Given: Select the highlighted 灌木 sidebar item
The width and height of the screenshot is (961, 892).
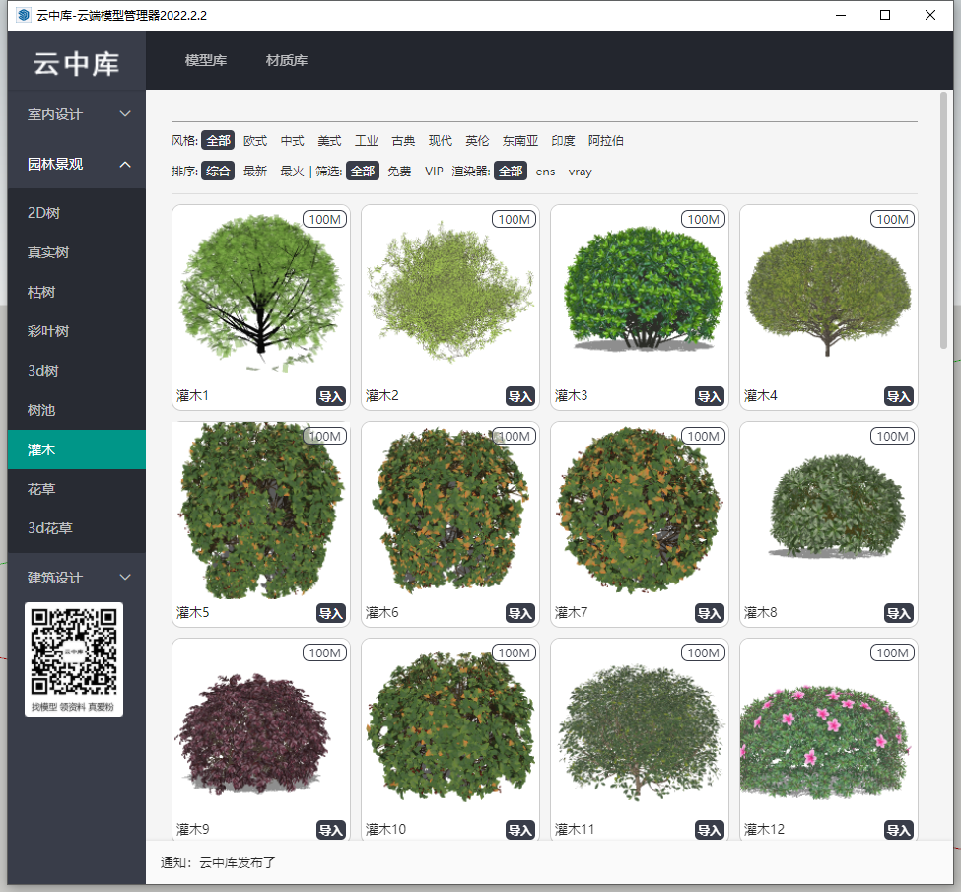Looking at the screenshot, I should (77, 449).
